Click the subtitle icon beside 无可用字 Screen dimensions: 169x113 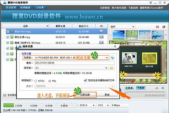point(5,95)
